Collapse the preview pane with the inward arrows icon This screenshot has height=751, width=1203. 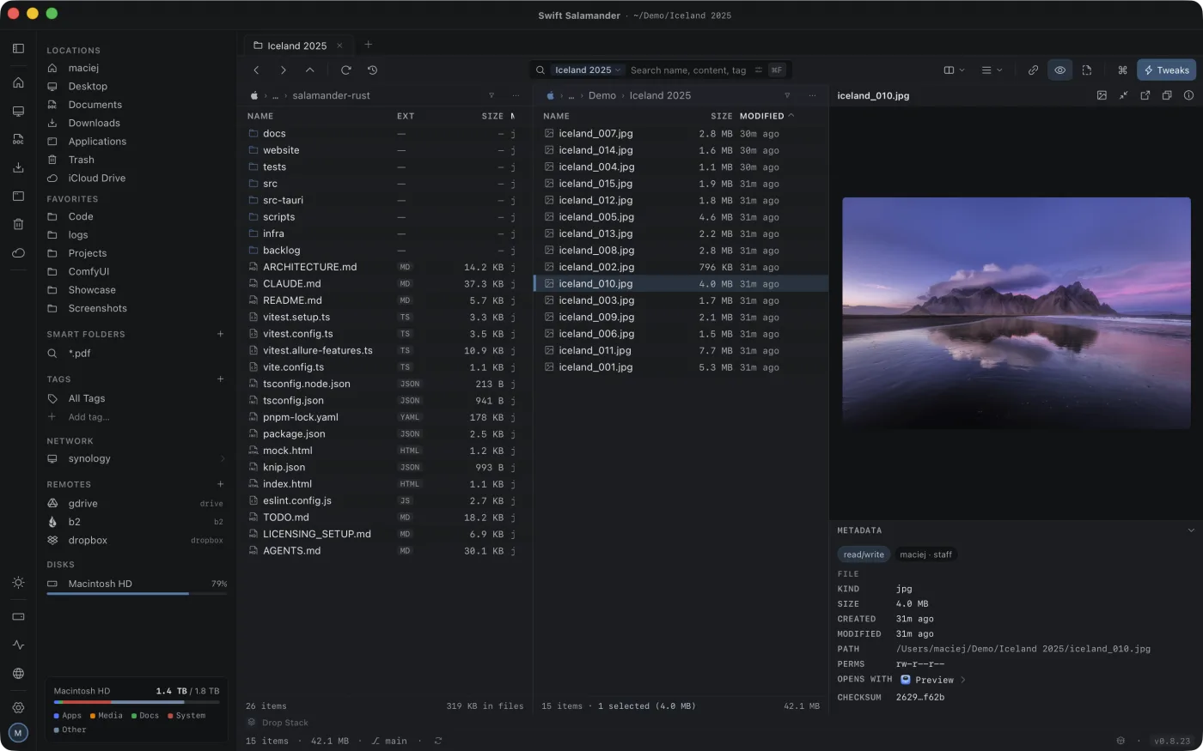coord(1123,95)
